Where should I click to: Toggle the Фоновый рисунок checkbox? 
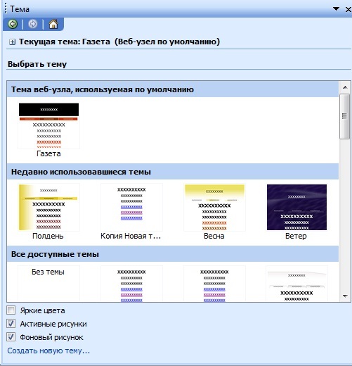11,337
